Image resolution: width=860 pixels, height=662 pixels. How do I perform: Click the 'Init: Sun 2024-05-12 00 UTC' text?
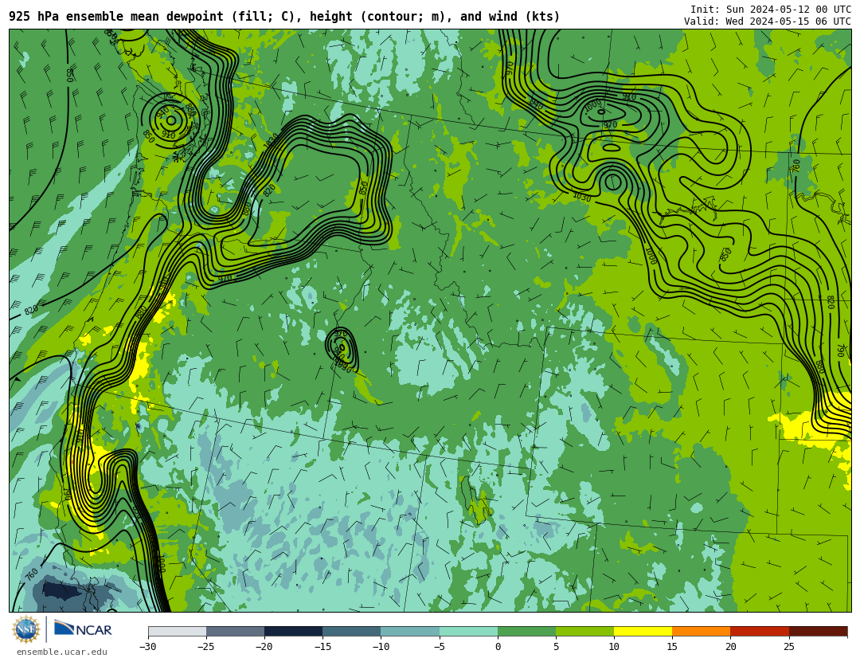tap(771, 10)
